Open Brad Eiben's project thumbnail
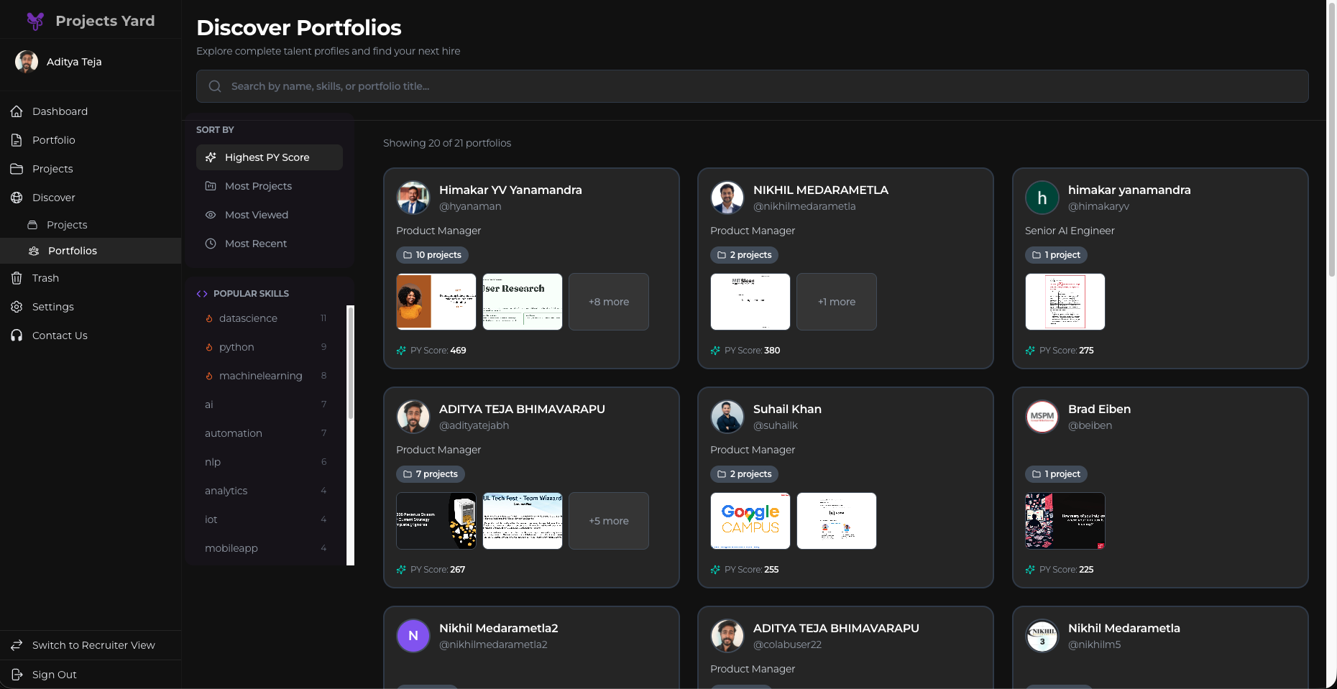The image size is (1337, 689). point(1065,521)
